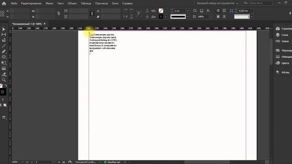Toggle auto-fit frame grid icon
This screenshot has height=164, width=292.
coord(231,11)
